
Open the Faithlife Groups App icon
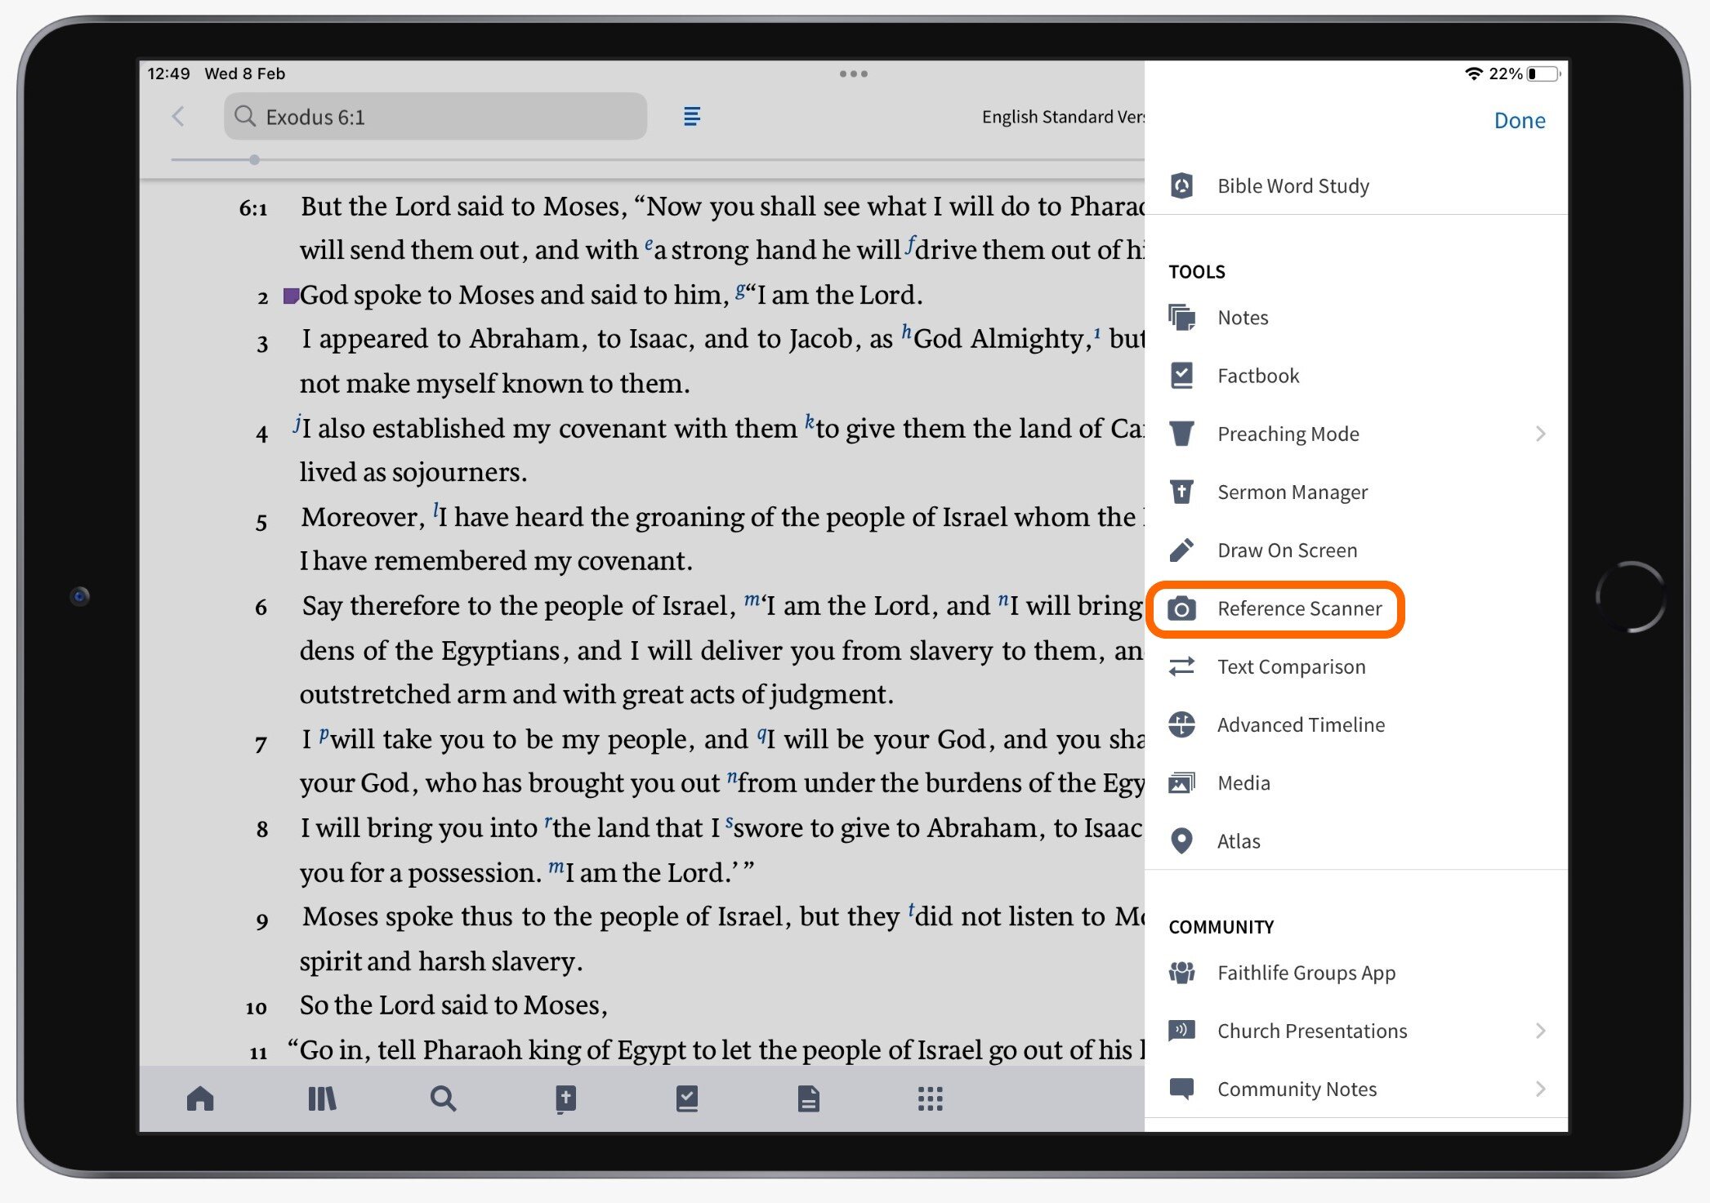[x=1182, y=972]
